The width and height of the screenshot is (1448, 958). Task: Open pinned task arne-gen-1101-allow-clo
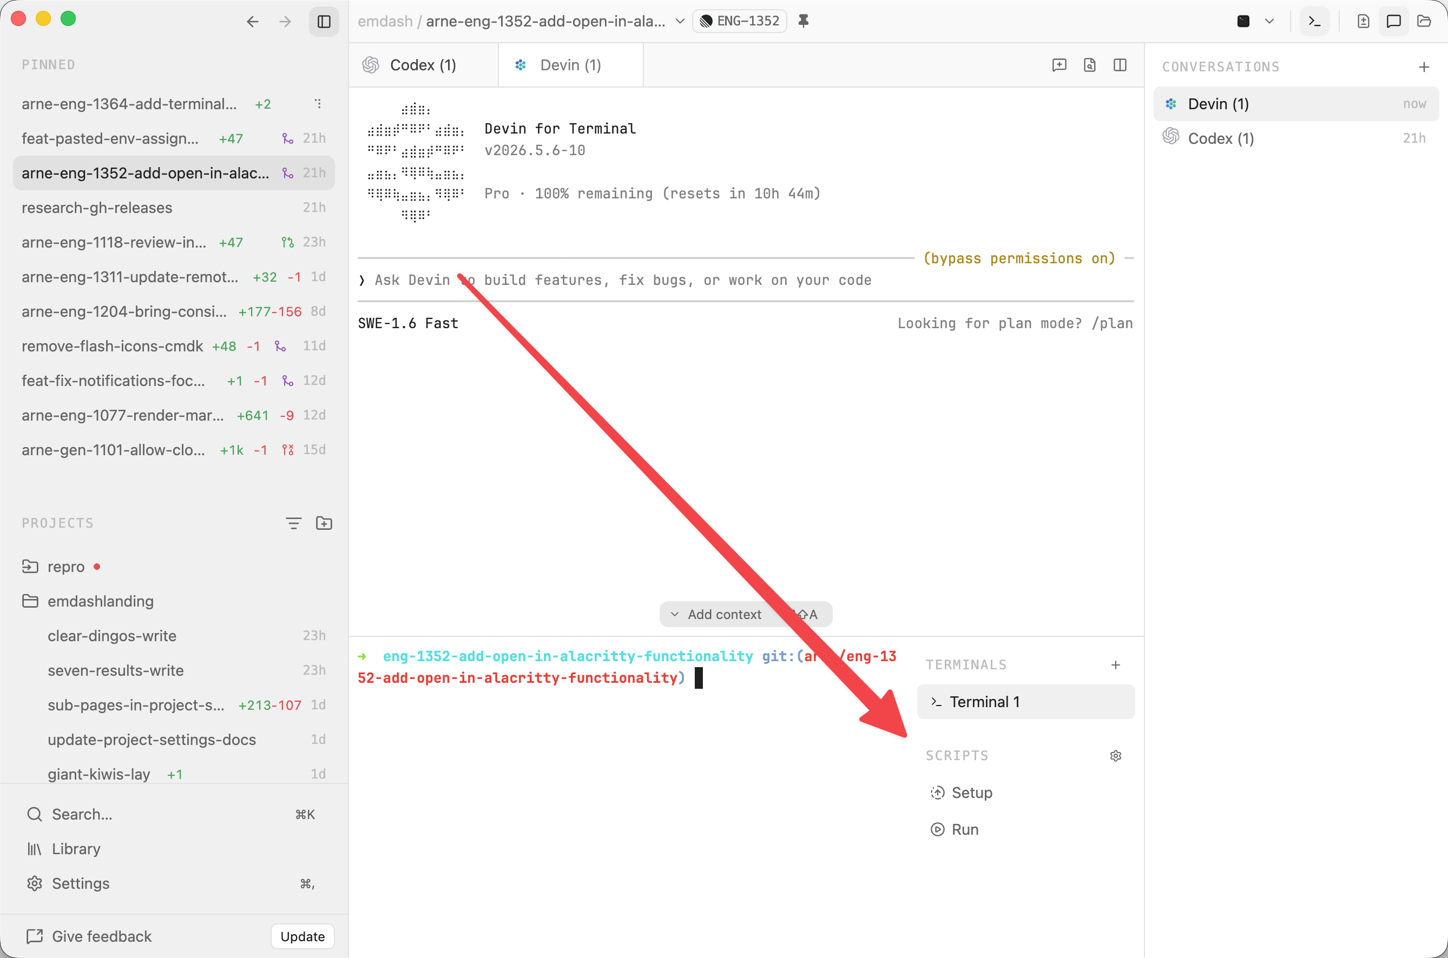(174, 450)
